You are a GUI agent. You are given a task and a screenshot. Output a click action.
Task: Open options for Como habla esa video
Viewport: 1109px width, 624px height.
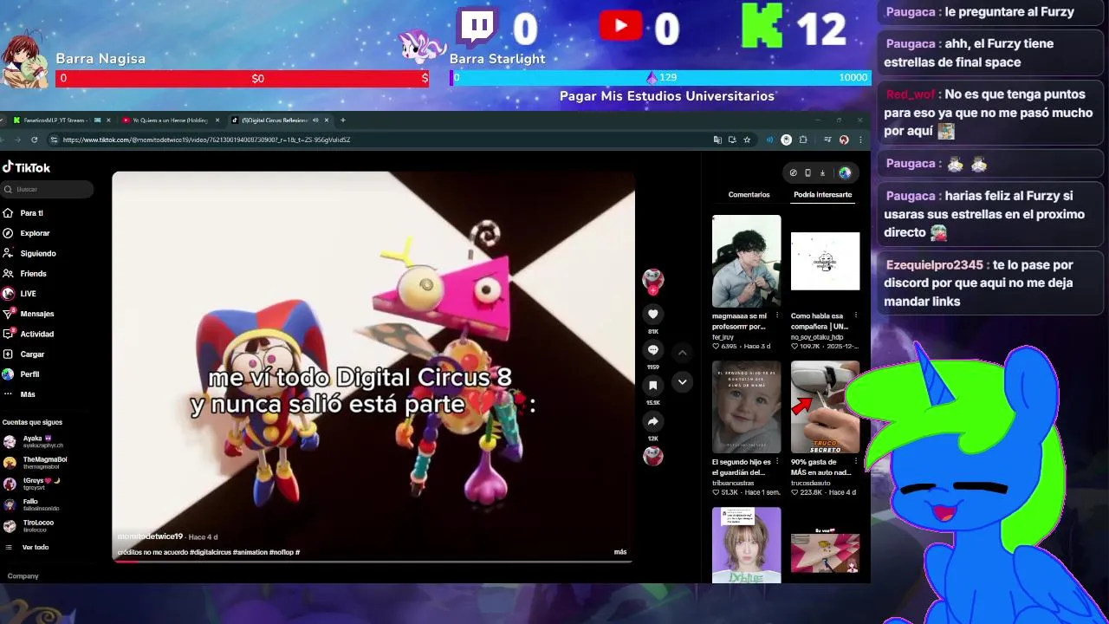pos(855,316)
